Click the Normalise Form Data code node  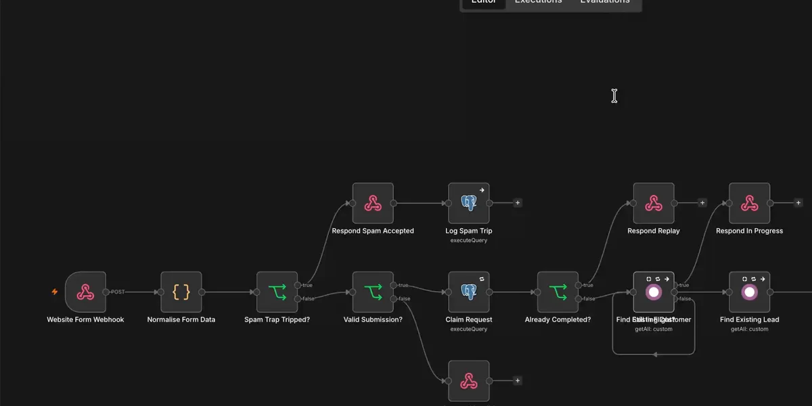[181, 292]
